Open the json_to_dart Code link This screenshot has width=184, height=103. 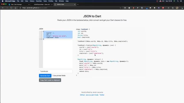[92, 95]
